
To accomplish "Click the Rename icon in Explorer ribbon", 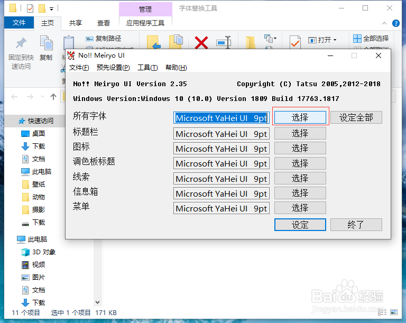I will click(224, 42).
